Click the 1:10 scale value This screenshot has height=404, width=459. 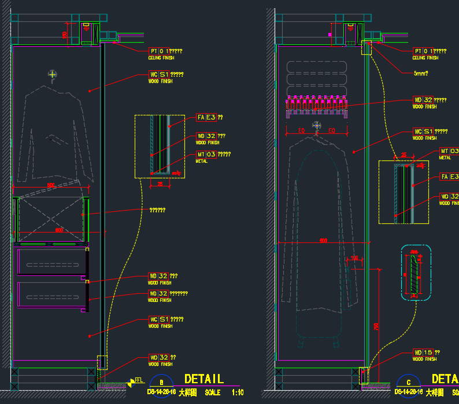point(238,392)
